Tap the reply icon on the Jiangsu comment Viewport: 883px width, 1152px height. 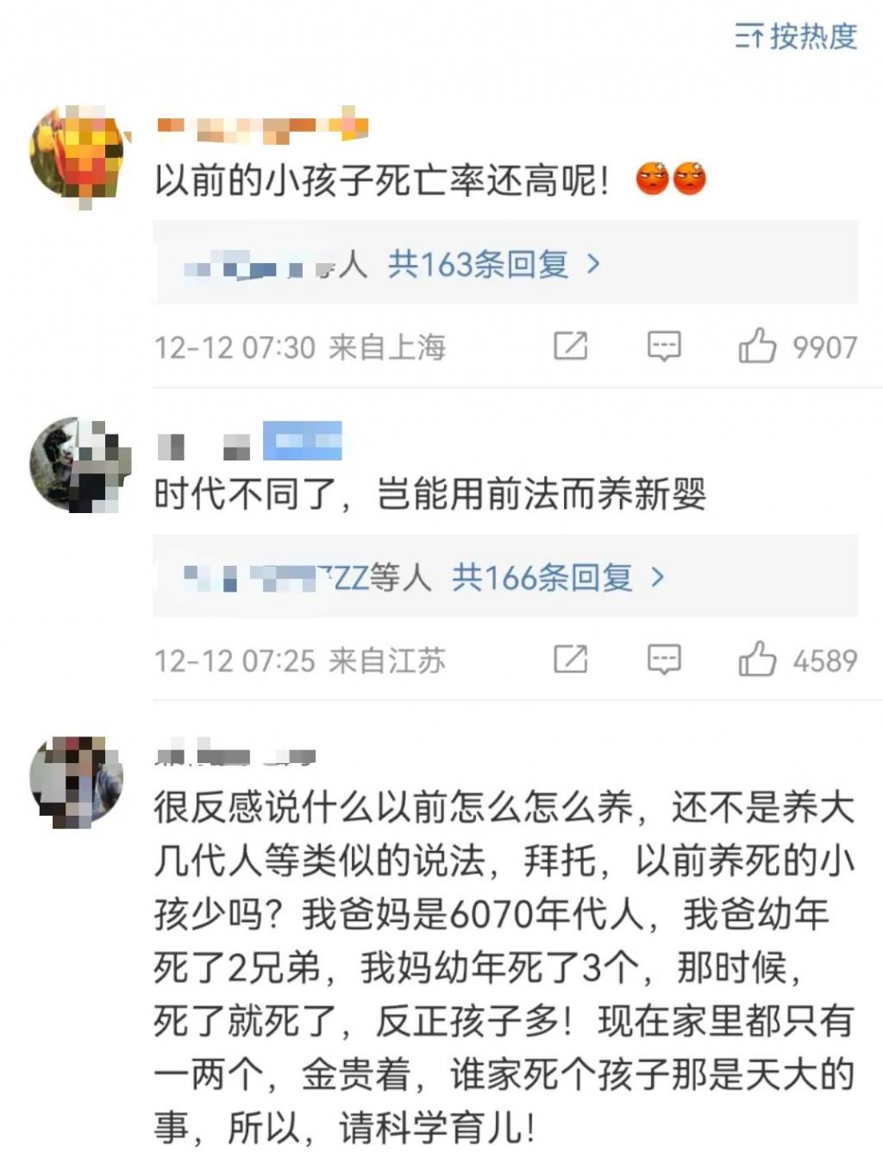click(664, 660)
